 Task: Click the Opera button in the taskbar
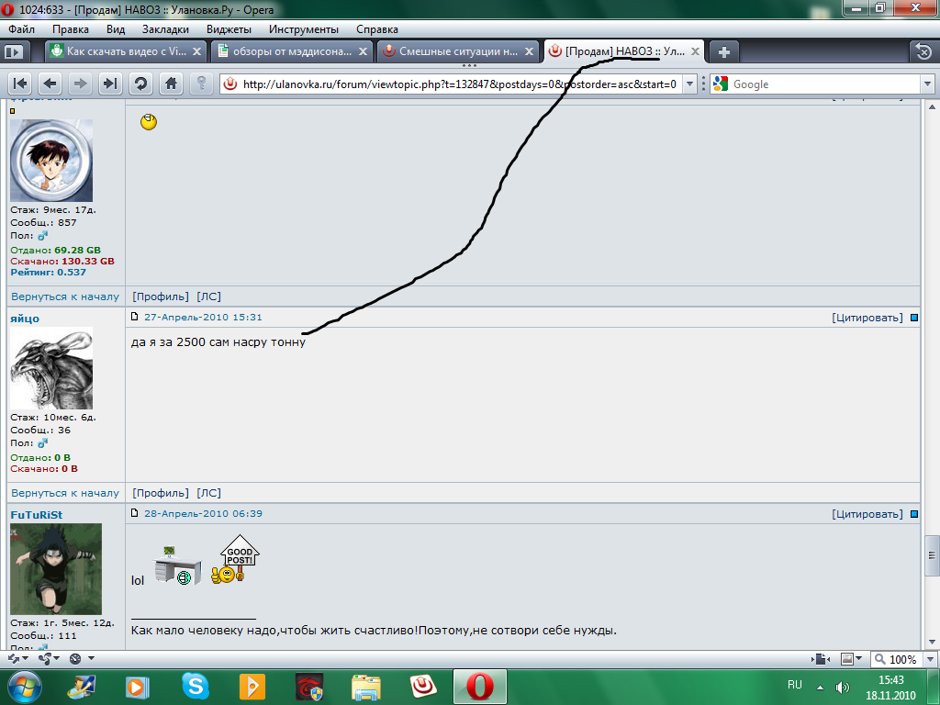click(x=479, y=687)
